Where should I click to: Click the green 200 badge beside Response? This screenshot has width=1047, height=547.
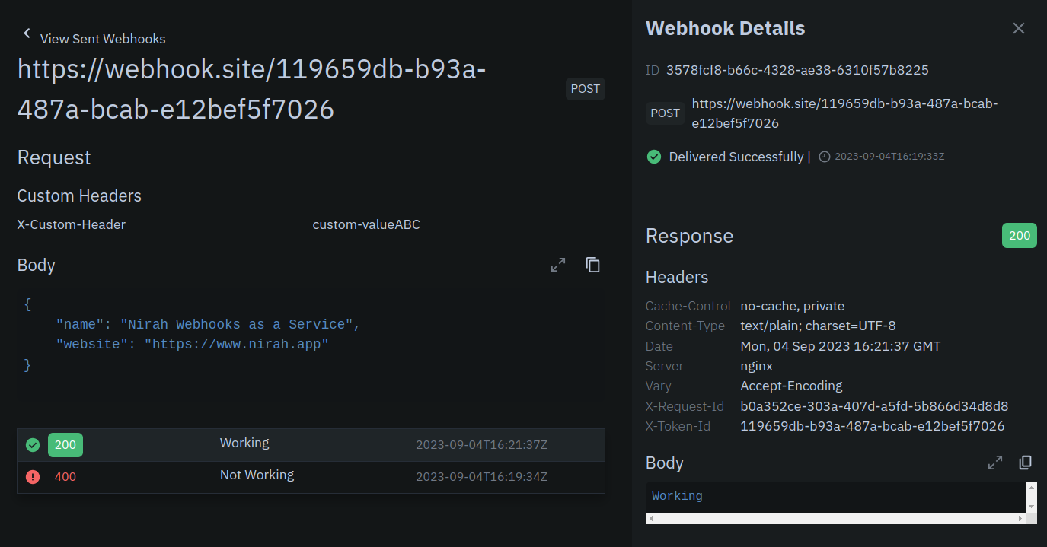point(1019,235)
